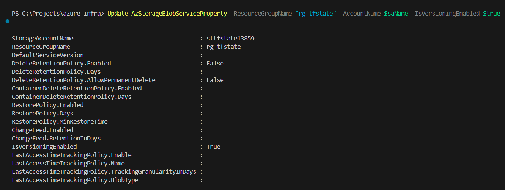The height and width of the screenshot is (190, 505).
Task: Click the False value beside DeleteRetentionPolicy.Enabled
Action: pos(215,64)
